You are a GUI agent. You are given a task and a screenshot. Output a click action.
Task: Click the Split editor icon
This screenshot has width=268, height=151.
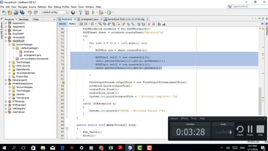tap(262, 24)
